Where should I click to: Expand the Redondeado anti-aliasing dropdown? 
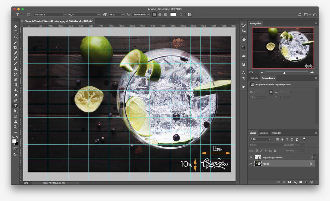(x=141, y=15)
